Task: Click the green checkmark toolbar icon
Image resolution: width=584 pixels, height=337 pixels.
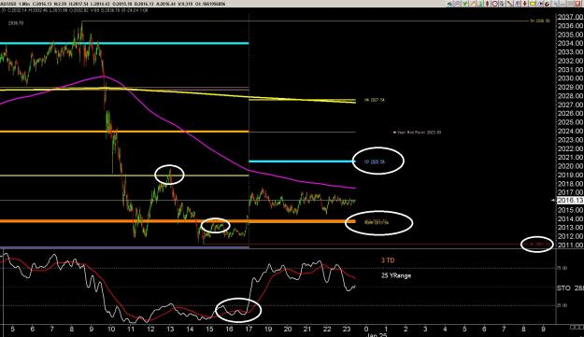Action: click(464, 4)
